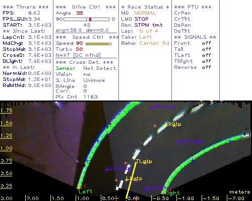The width and height of the screenshot is (252, 201).
Task: Click the NORMAL mode value
Action: [145, 13]
